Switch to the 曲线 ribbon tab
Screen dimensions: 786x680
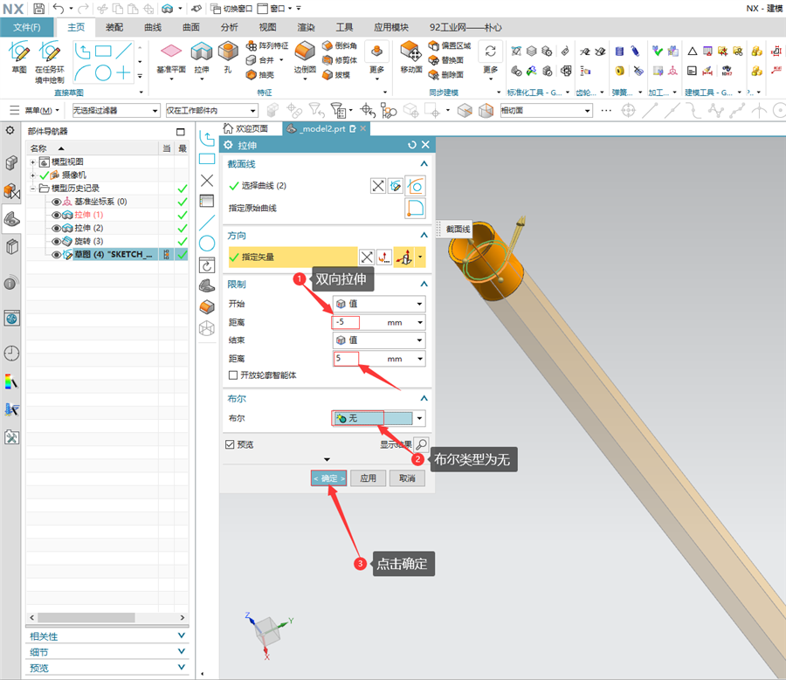[x=152, y=27]
